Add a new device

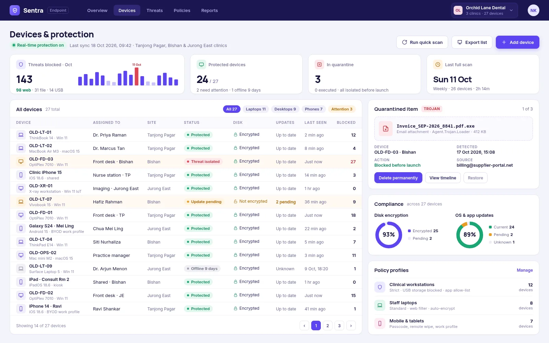pos(517,42)
